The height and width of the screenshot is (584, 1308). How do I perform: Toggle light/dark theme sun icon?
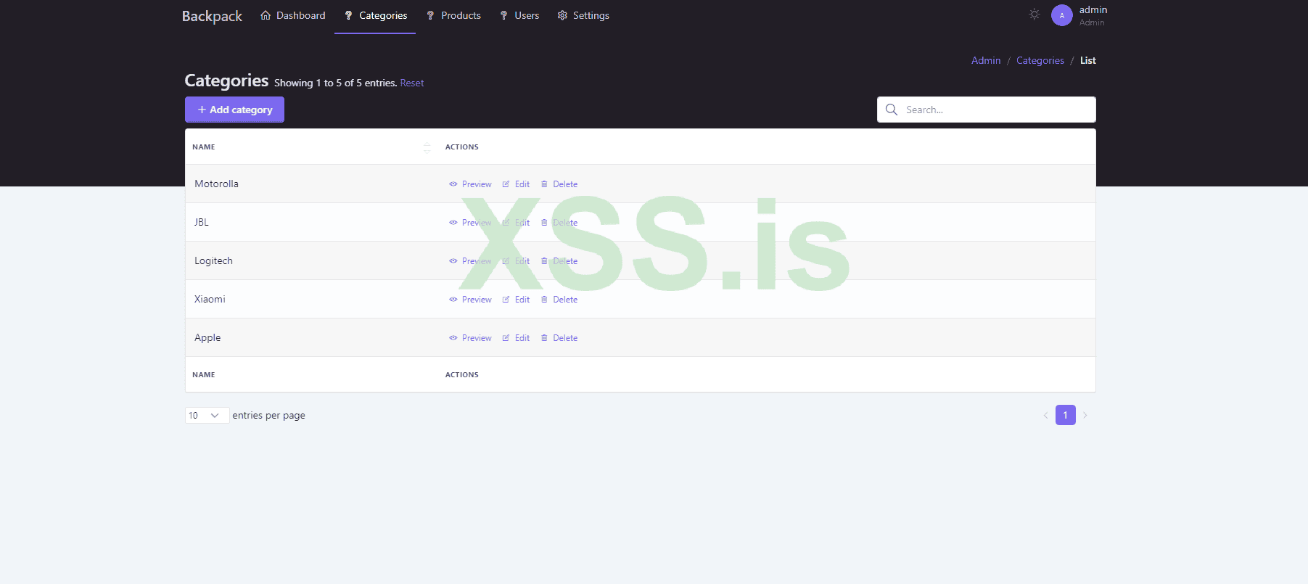pyautogui.click(x=1035, y=15)
